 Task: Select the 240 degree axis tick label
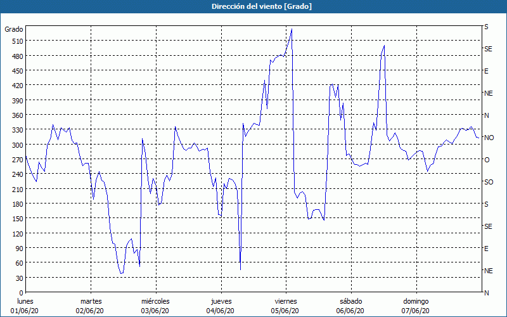[x=18, y=175]
